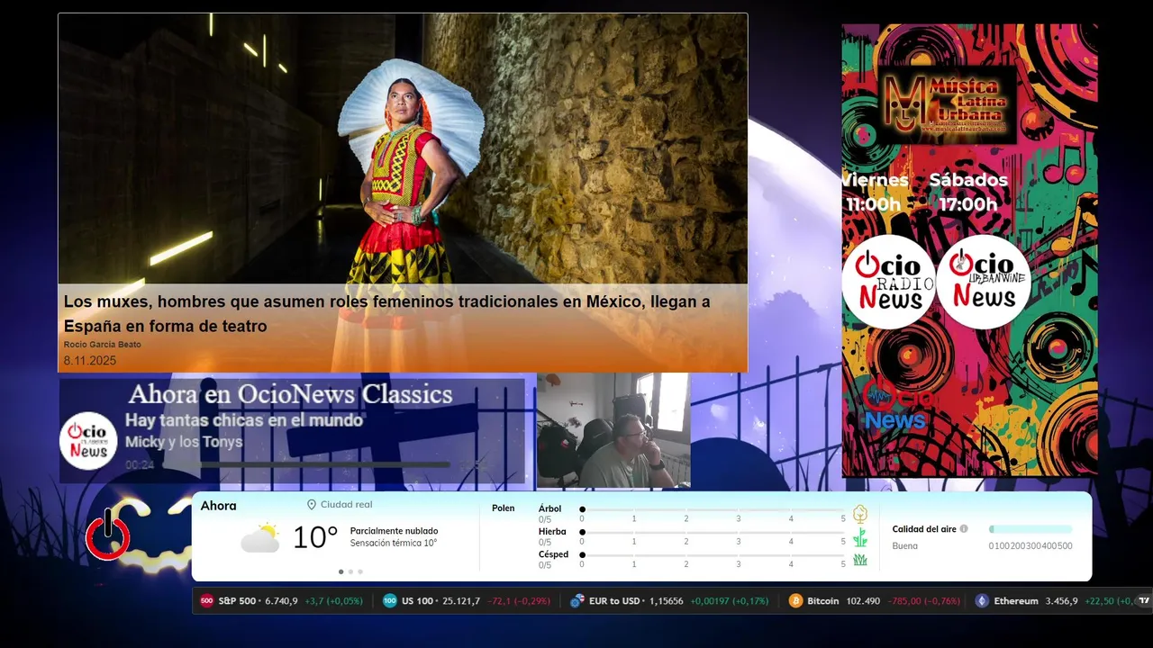1153x648 pixels.
Task: Click the Árbol tree pollen icon
Action: coord(860,514)
